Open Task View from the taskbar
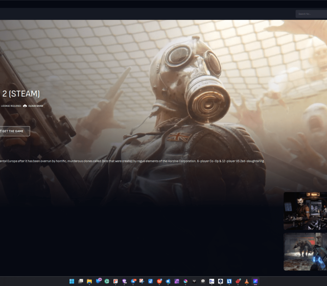This screenshot has width=327, height=286. pos(80,281)
